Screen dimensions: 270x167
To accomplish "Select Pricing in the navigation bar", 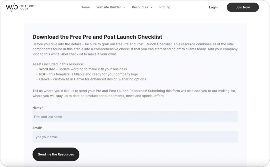I will [x=165, y=7].
